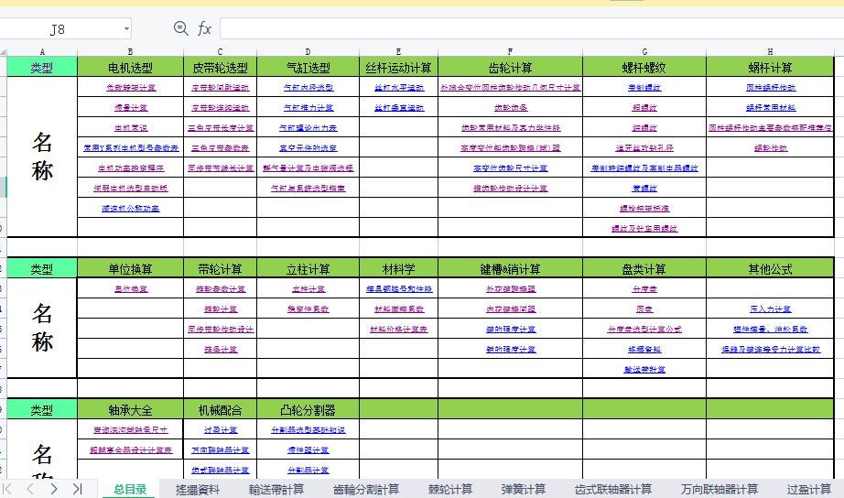The image size is (844, 498).
Task: Open the 三角皮带长度计算 link
Action: [221, 127]
